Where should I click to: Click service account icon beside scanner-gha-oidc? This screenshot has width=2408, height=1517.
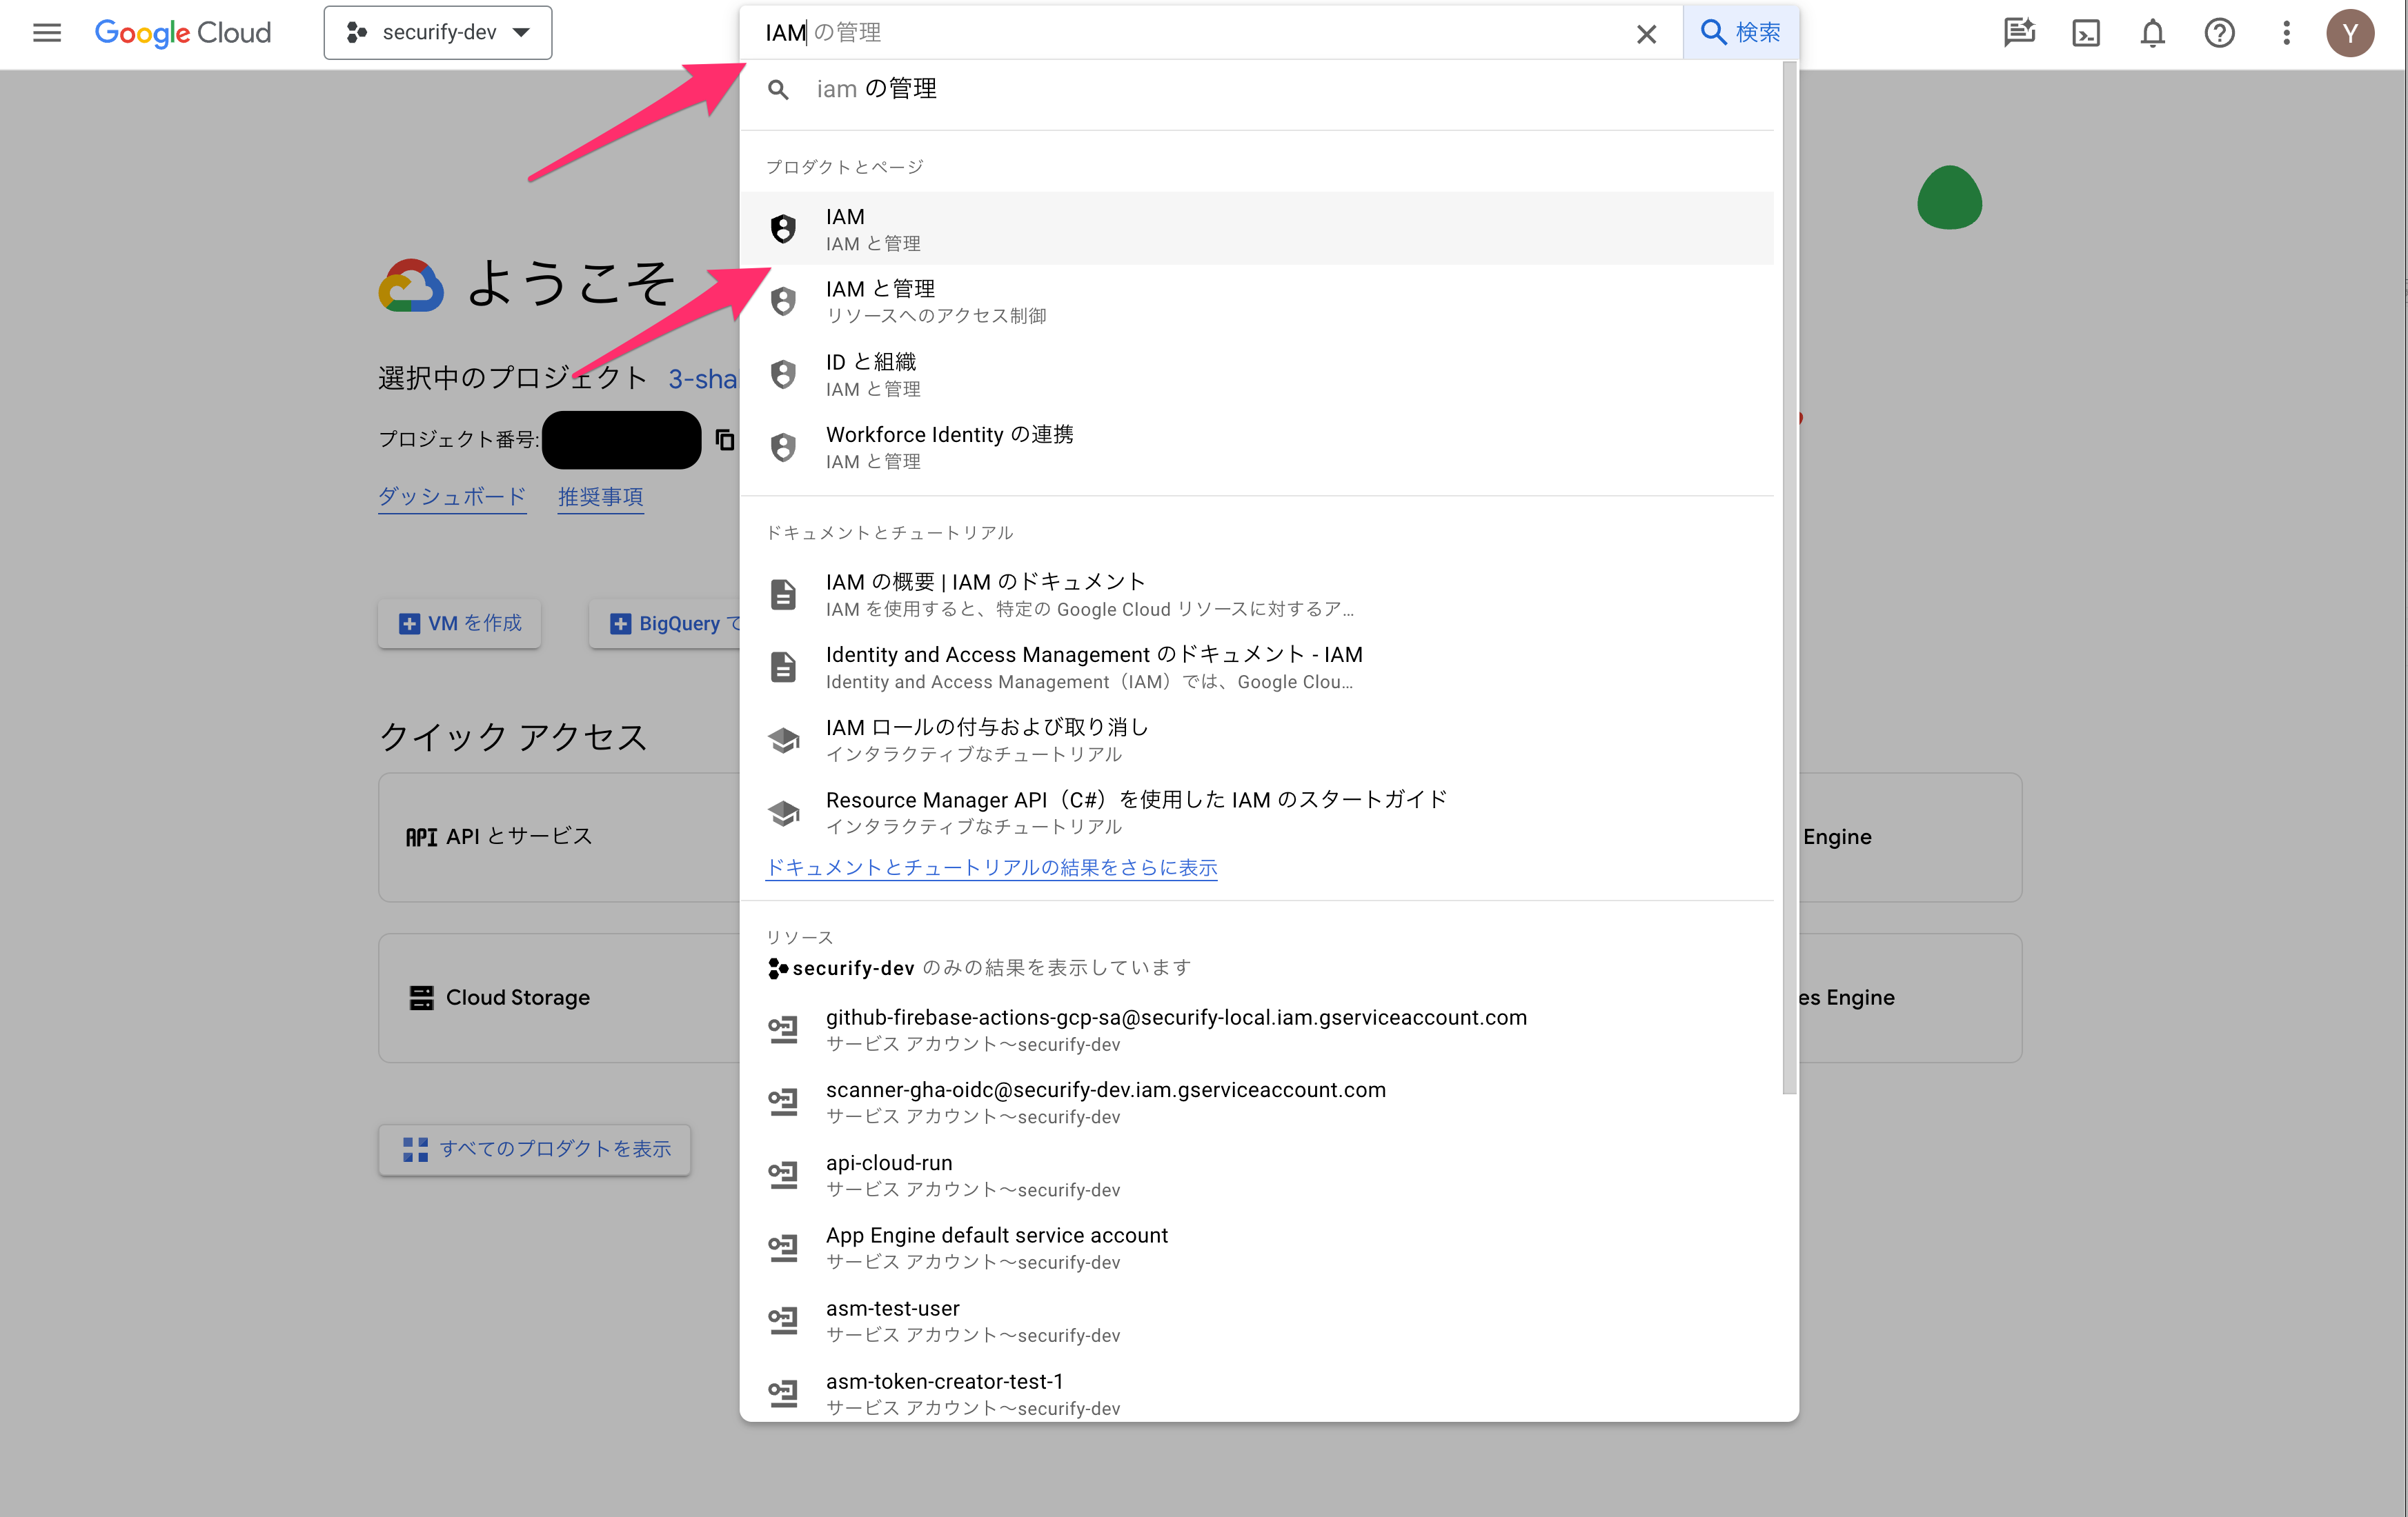coord(783,1103)
